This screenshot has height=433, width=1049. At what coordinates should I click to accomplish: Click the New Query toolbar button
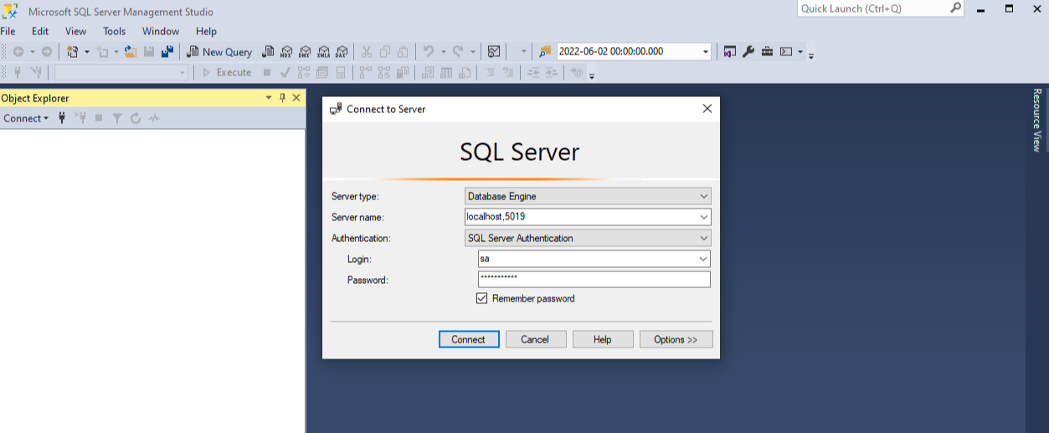point(219,52)
